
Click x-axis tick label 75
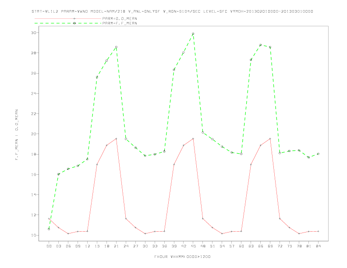(289, 246)
